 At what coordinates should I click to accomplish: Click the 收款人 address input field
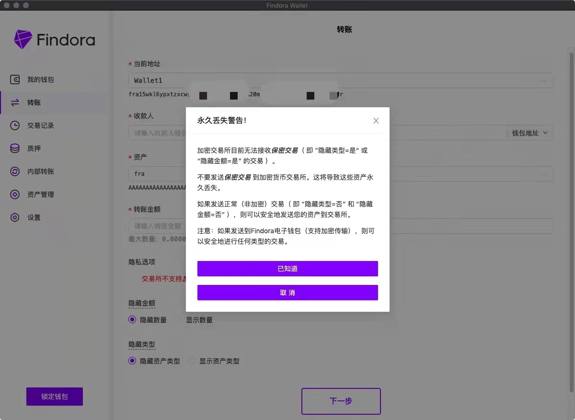(x=317, y=133)
